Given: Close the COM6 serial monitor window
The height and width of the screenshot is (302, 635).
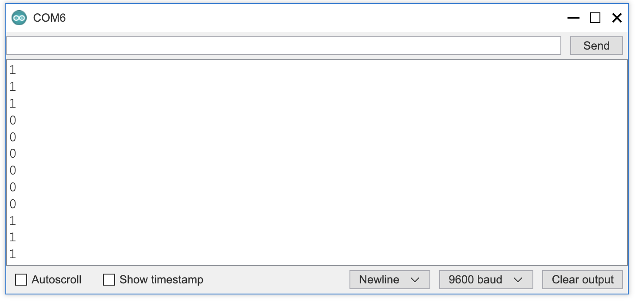Looking at the screenshot, I should (x=617, y=18).
